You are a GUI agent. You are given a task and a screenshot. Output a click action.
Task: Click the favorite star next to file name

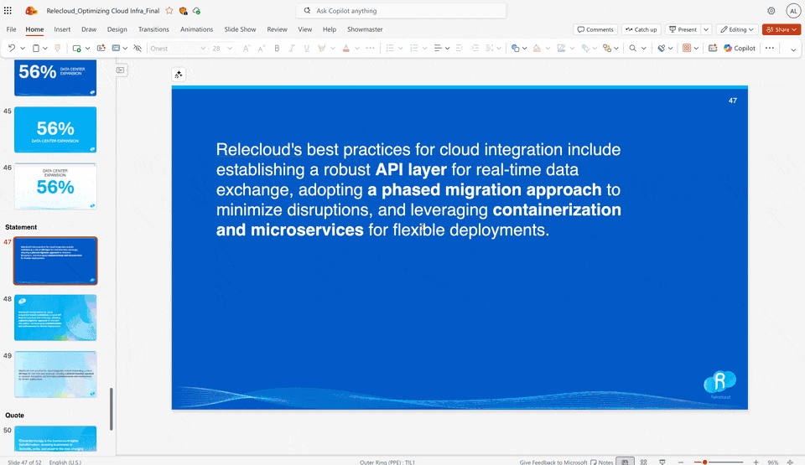click(169, 11)
